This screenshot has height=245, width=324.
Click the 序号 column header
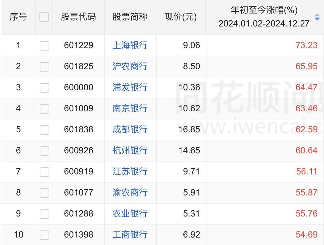tap(18, 17)
